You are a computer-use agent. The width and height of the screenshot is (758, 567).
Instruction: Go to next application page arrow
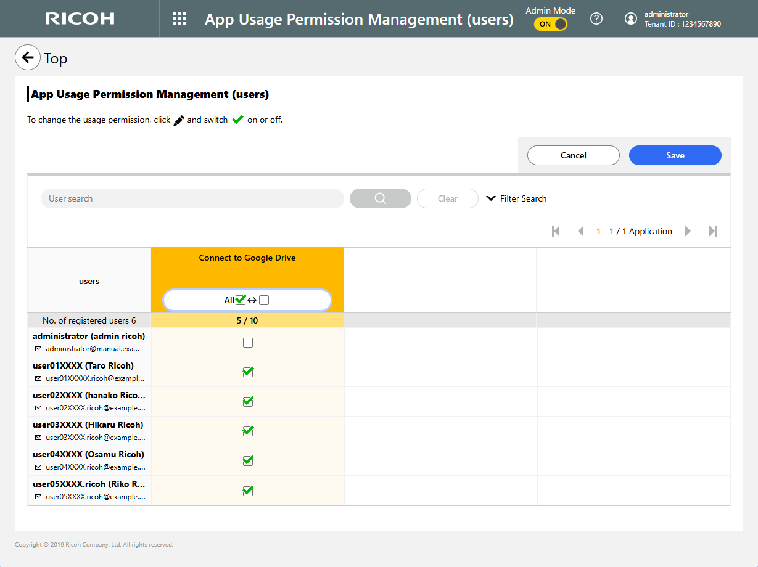(688, 231)
